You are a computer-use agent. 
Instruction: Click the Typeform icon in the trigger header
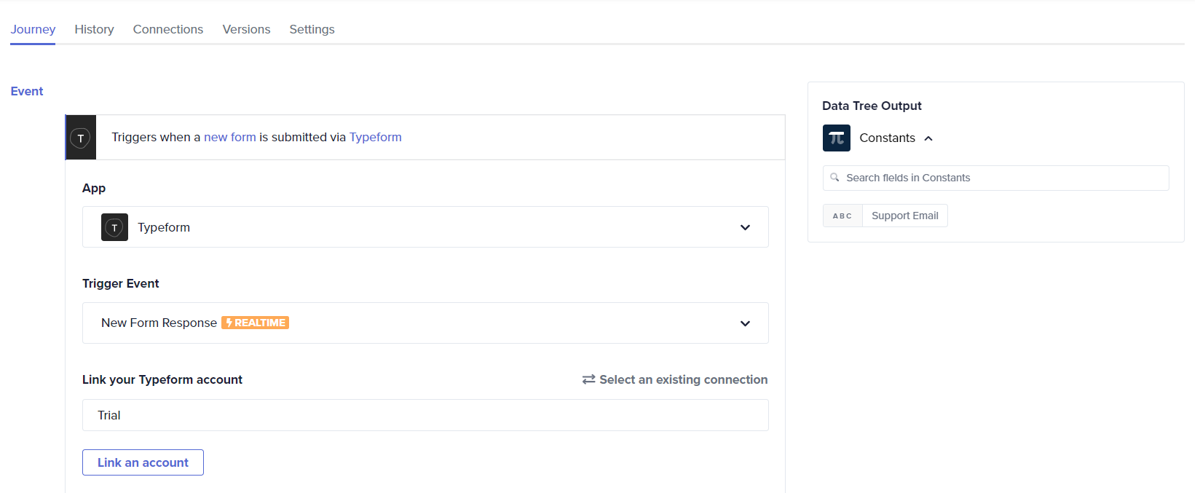coord(81,138)
